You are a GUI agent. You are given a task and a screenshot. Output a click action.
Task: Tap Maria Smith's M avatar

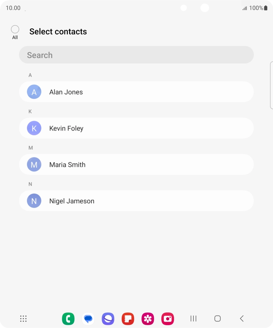tap(34, 165)
